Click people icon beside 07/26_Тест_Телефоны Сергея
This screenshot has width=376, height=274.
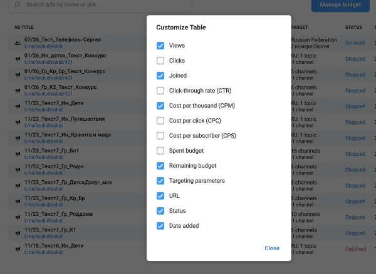tap(16, 43)
